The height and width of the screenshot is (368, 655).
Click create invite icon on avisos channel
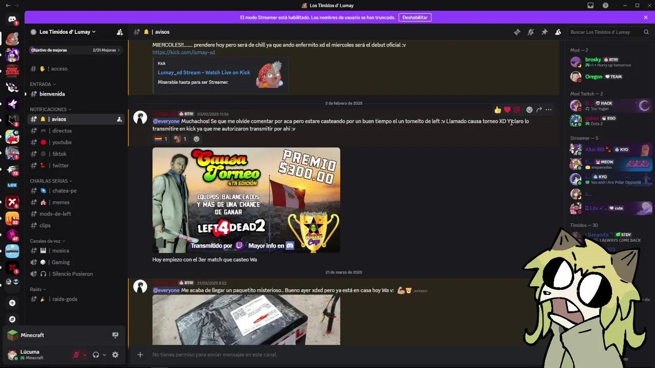coord(119,119)
